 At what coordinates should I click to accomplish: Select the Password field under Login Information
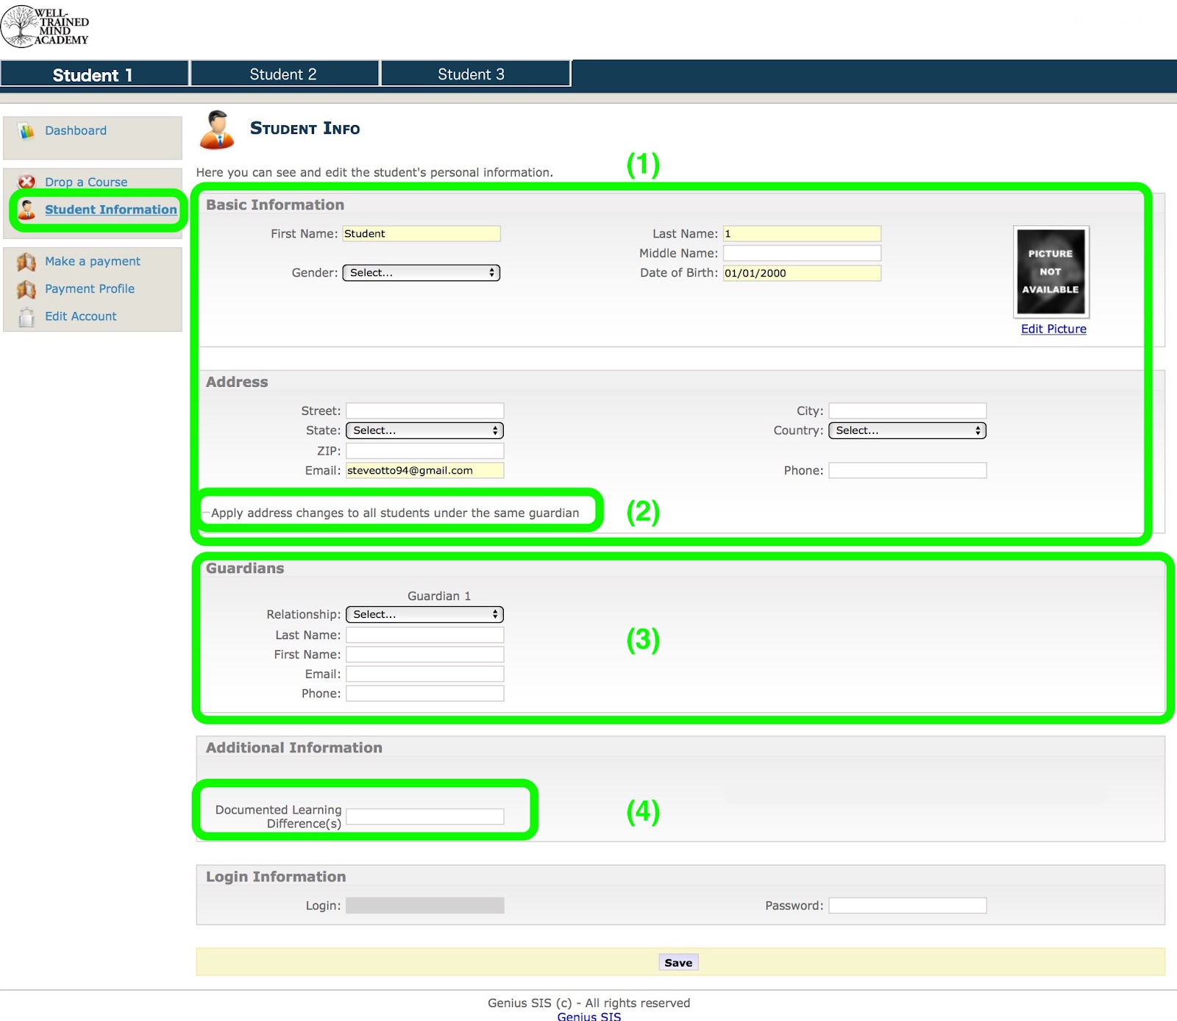pos(907,906)
